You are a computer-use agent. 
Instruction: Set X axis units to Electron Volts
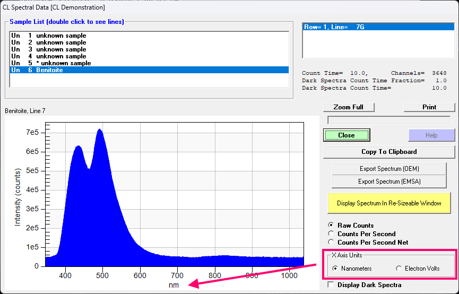point(399,269)
